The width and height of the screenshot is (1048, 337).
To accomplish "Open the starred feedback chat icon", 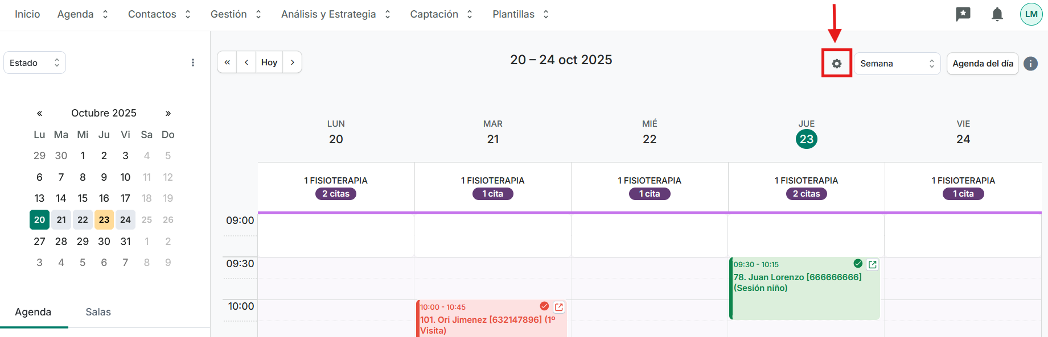I will pyautogui.click(x=963, y=14).
